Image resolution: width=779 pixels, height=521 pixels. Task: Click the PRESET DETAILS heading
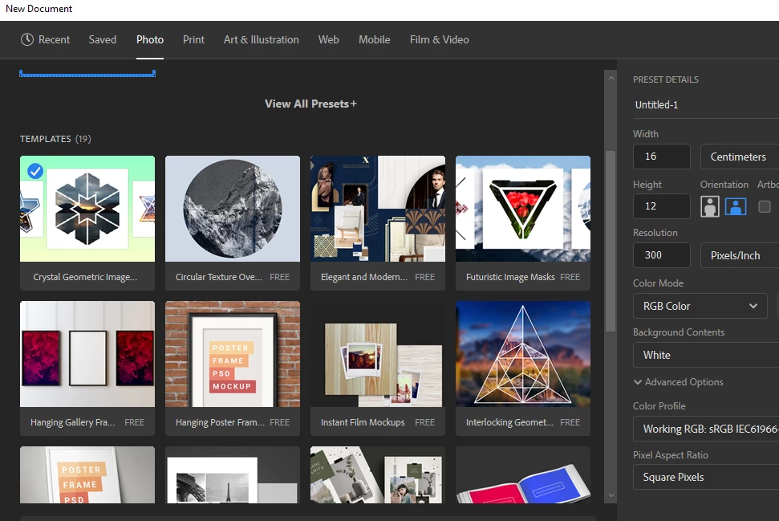click(666, 79)
